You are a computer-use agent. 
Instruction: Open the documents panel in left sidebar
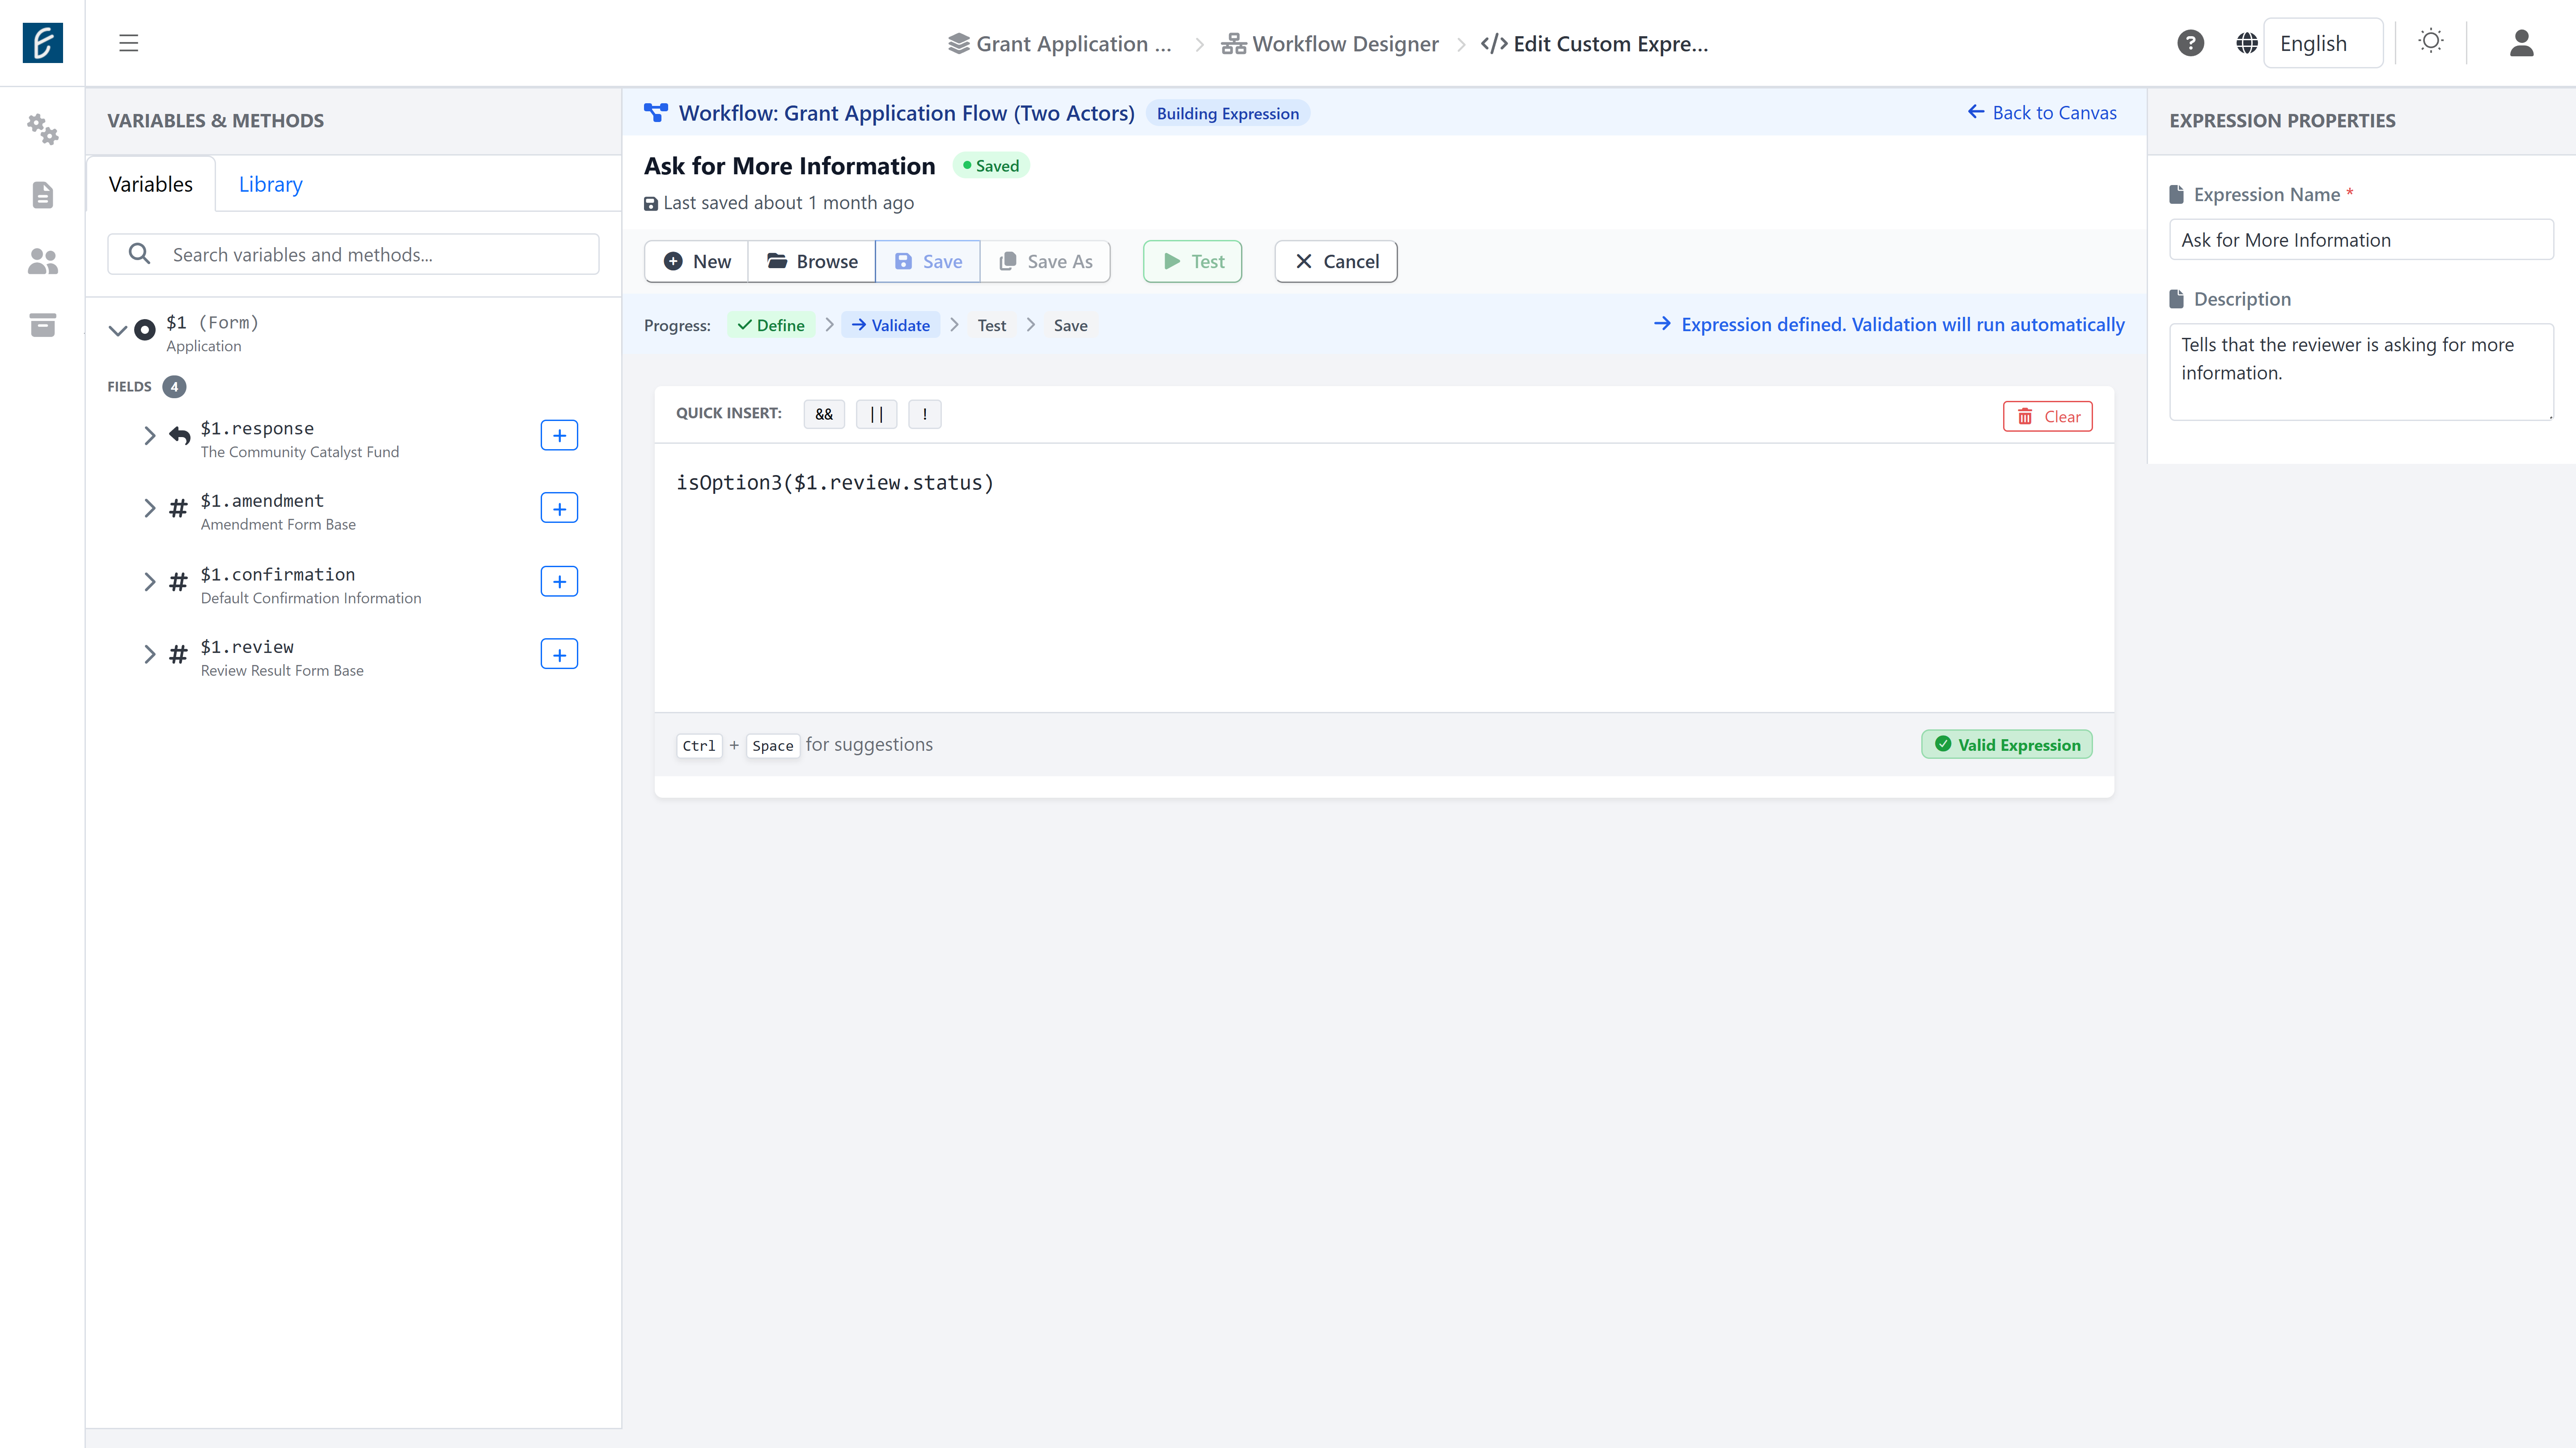point(42,195)
